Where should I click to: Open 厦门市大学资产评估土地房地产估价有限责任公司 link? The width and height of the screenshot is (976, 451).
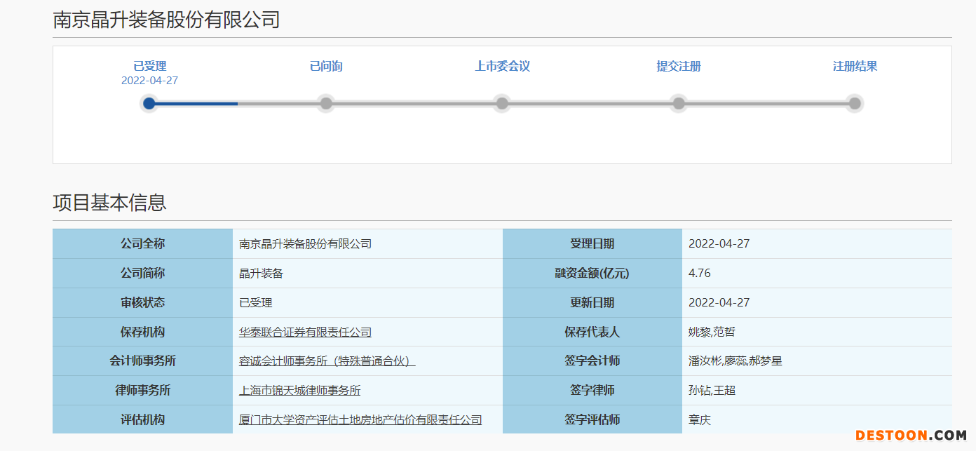[360, 420]
